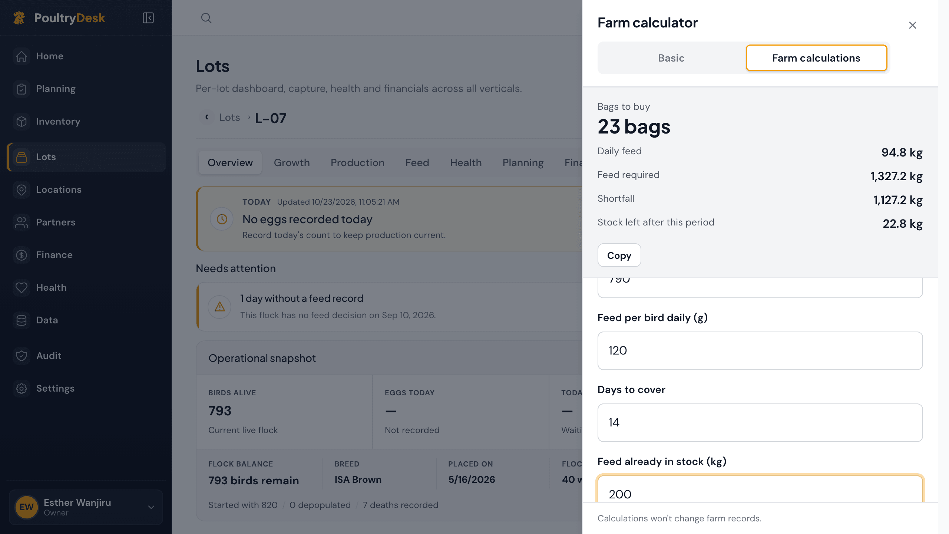
Task: Go back using breadcrumb left chevron
Action: (207, 117)
